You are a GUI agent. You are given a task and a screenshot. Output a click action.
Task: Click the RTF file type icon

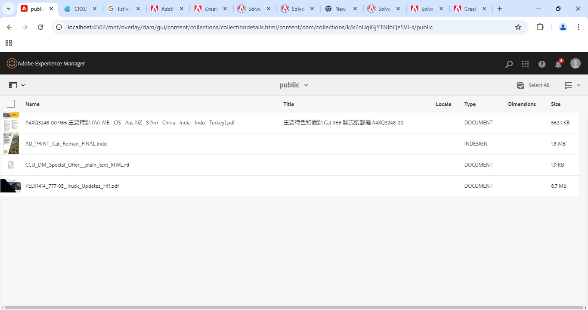(x=11, y=165)
